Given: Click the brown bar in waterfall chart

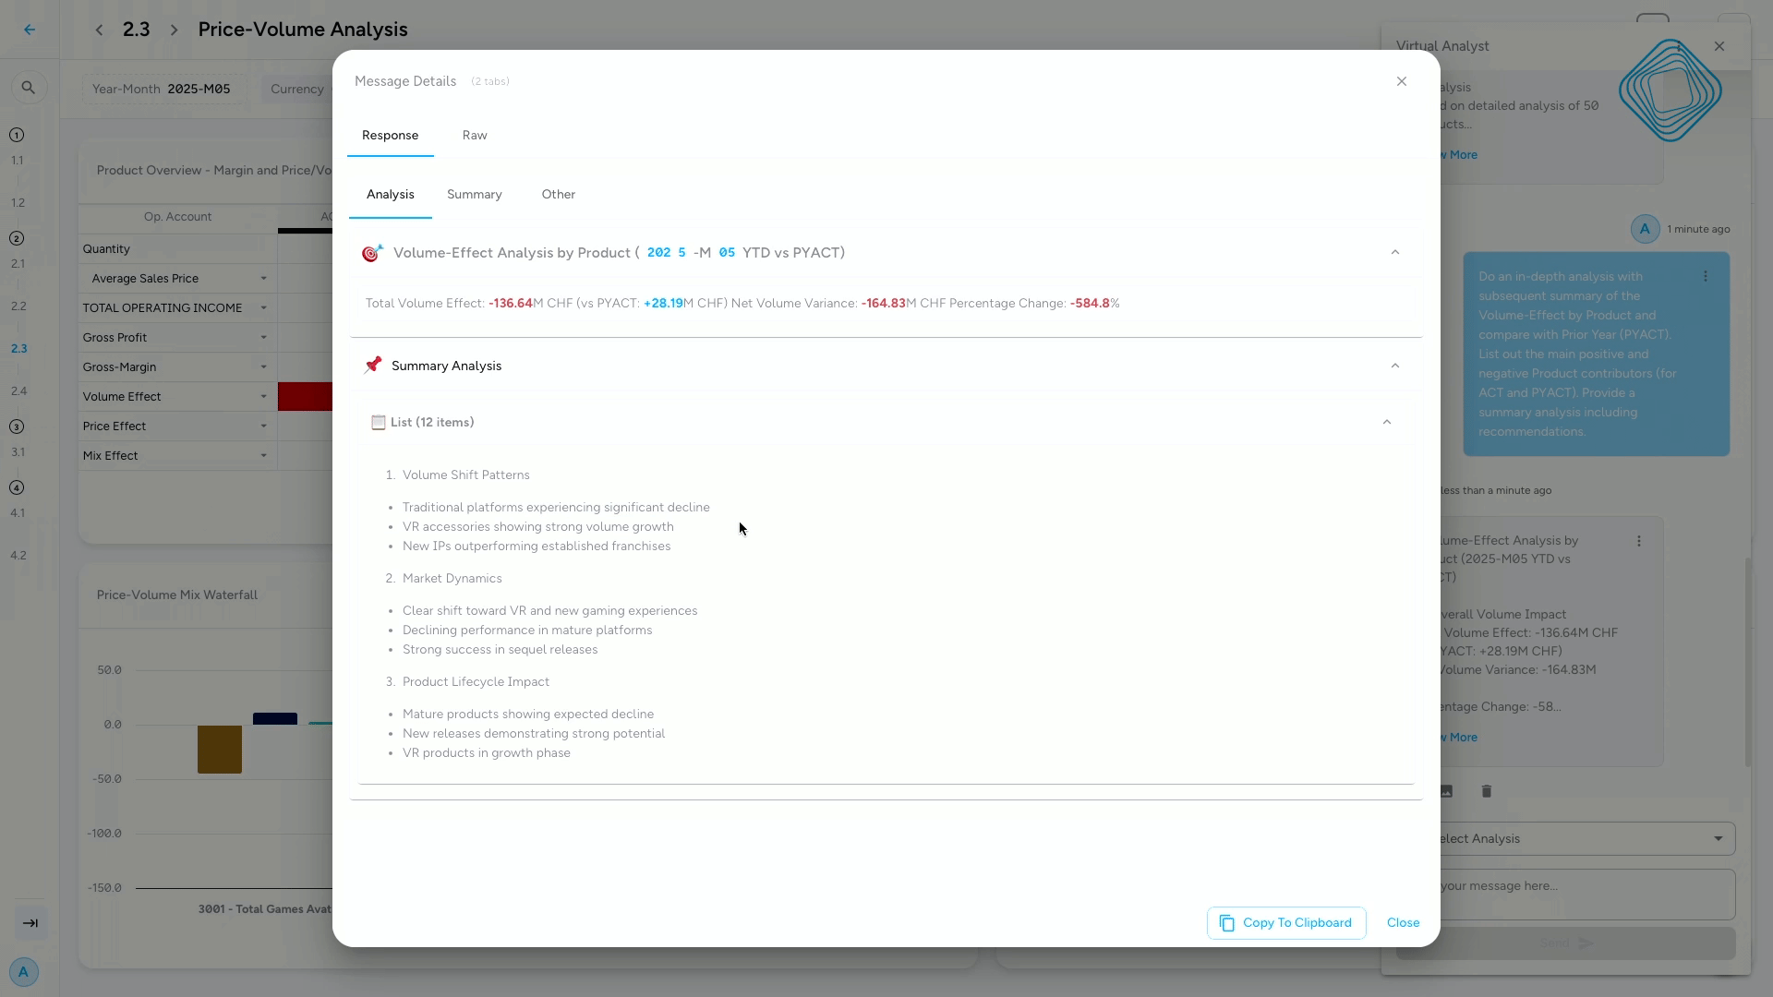Looking at the screenshot, I should click(220, 749).
